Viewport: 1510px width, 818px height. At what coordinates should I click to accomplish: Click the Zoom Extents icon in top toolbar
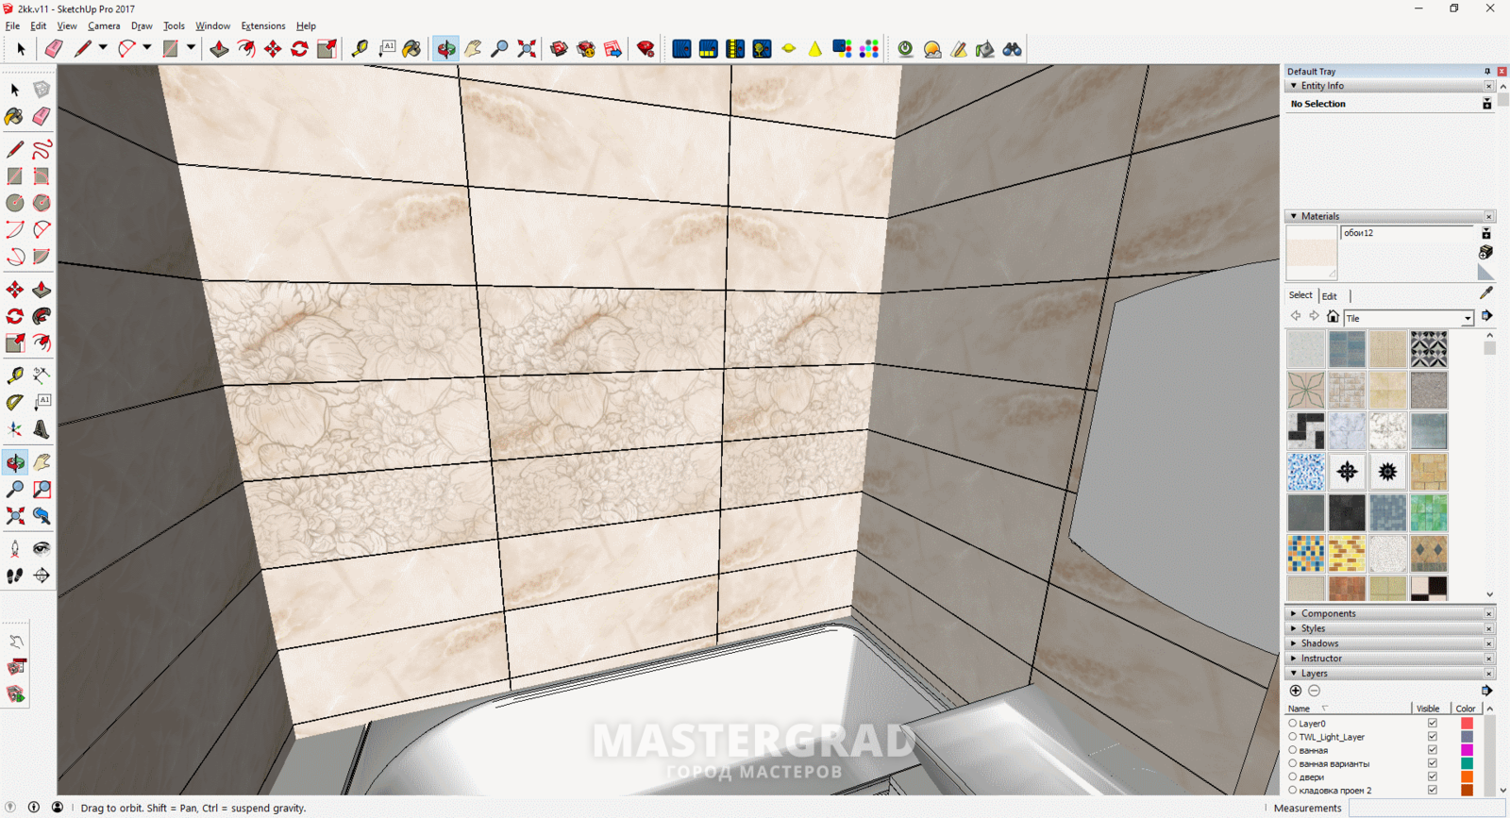[x=527, y=49]
